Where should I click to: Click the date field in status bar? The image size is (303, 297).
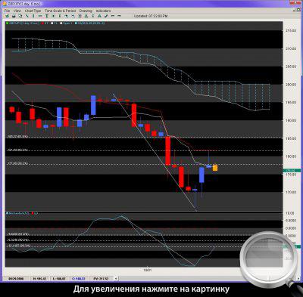(16, 279)
